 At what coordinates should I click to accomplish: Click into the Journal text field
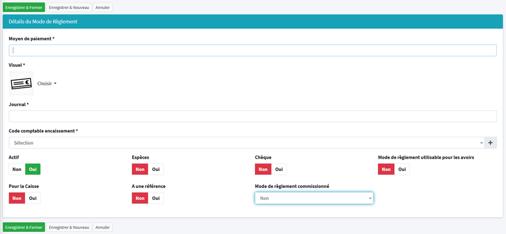pos(253,116)
